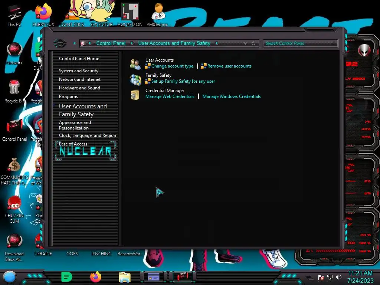
Task: Click the refresh button in the address bar
Action: [253, 43]
